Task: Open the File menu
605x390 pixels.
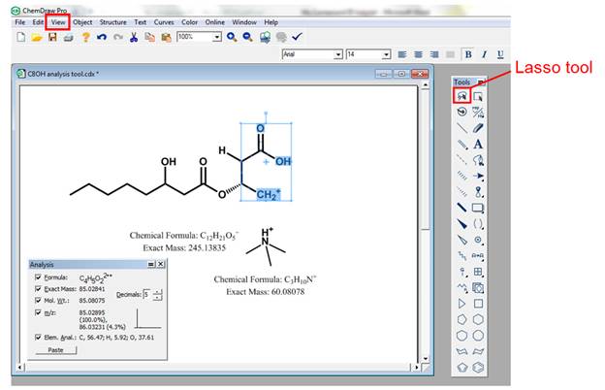Action: [x=20, y=22]
